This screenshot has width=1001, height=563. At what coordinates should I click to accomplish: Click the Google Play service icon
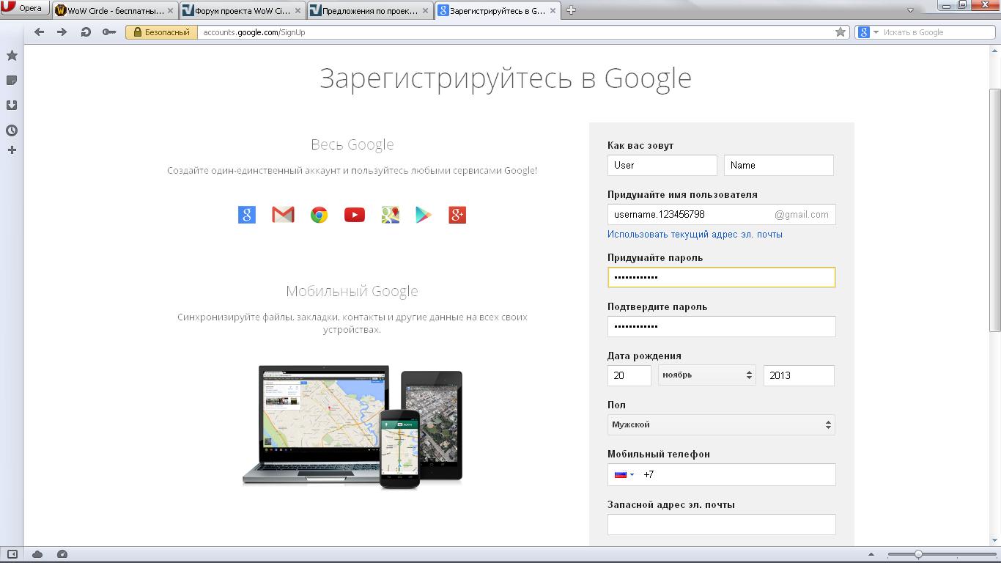point(424,215)
